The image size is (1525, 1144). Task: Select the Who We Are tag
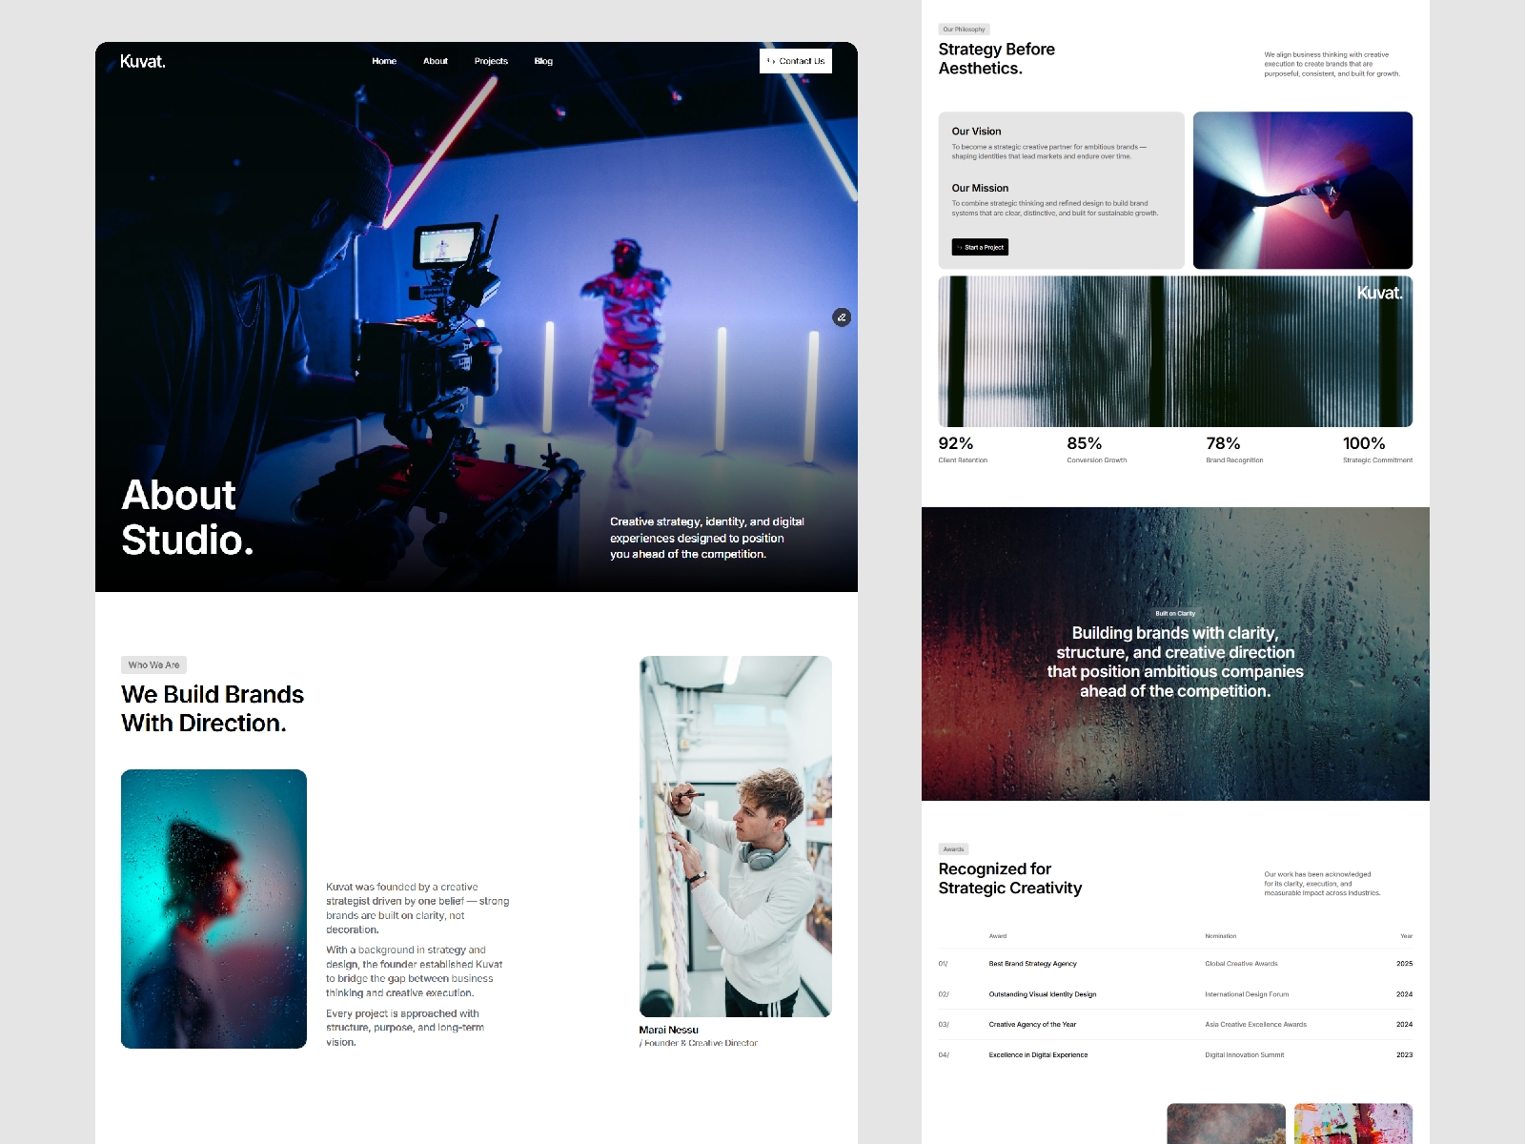pyautogui.click(x=153, y=664)
